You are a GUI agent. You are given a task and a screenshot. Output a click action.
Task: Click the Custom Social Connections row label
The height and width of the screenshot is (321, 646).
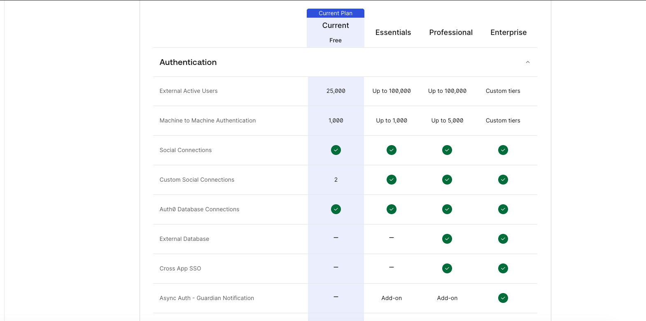[x=197, y=180]
